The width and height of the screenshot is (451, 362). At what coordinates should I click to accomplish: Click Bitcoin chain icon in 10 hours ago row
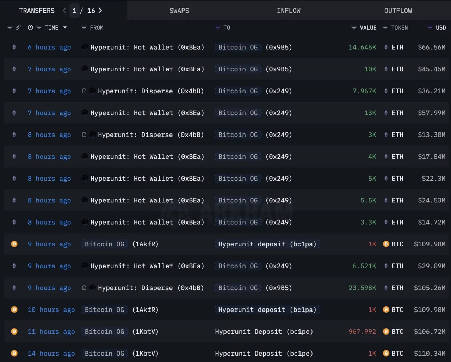tap(14, 310)
